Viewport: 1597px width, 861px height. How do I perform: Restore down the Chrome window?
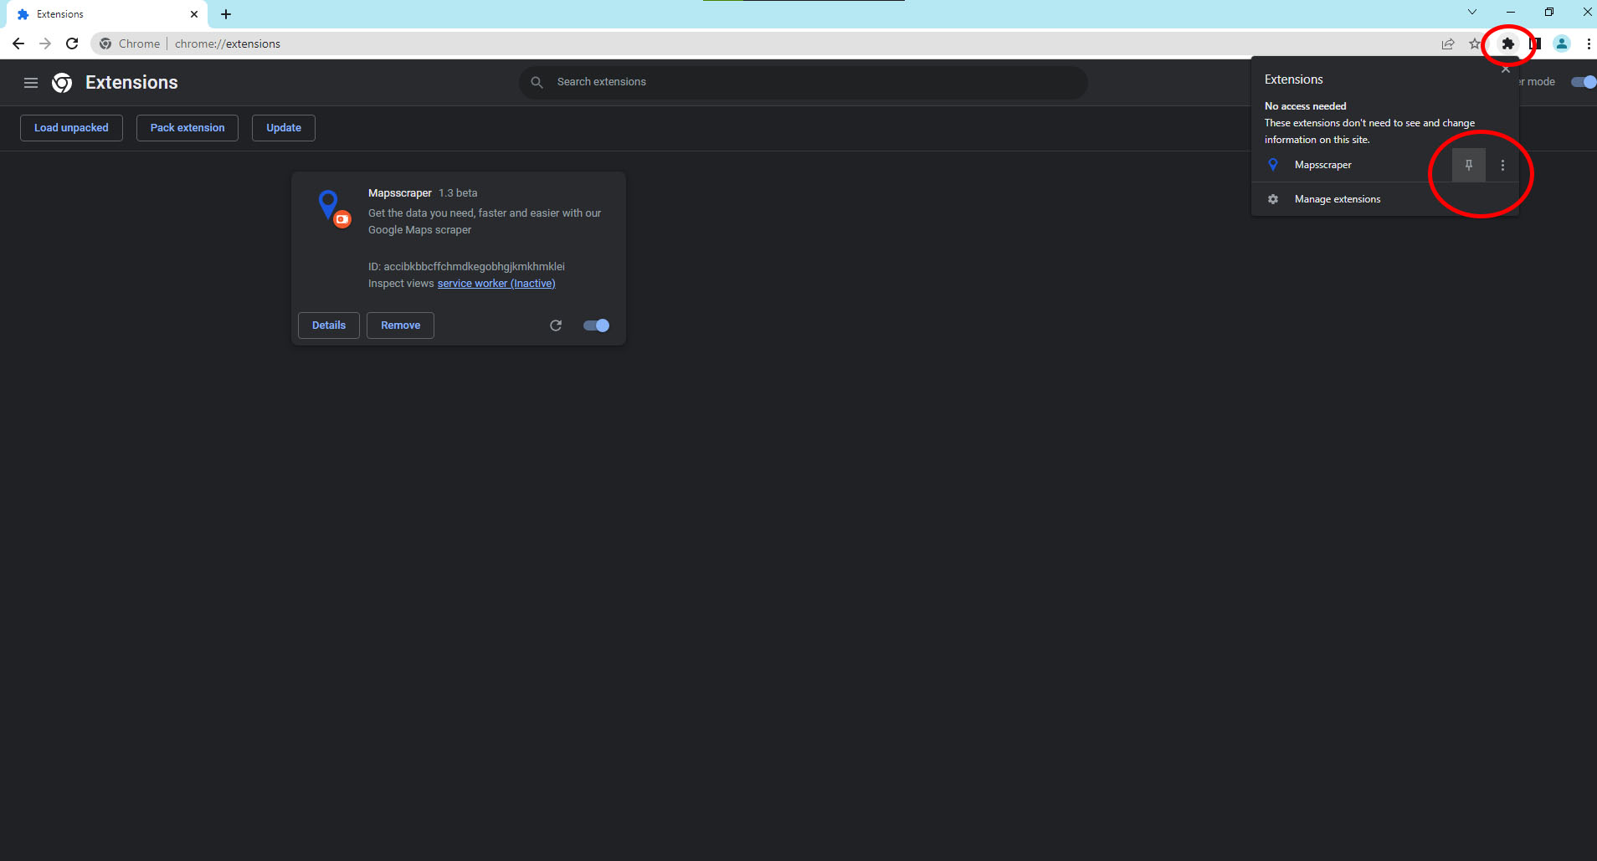(1549, 13)
